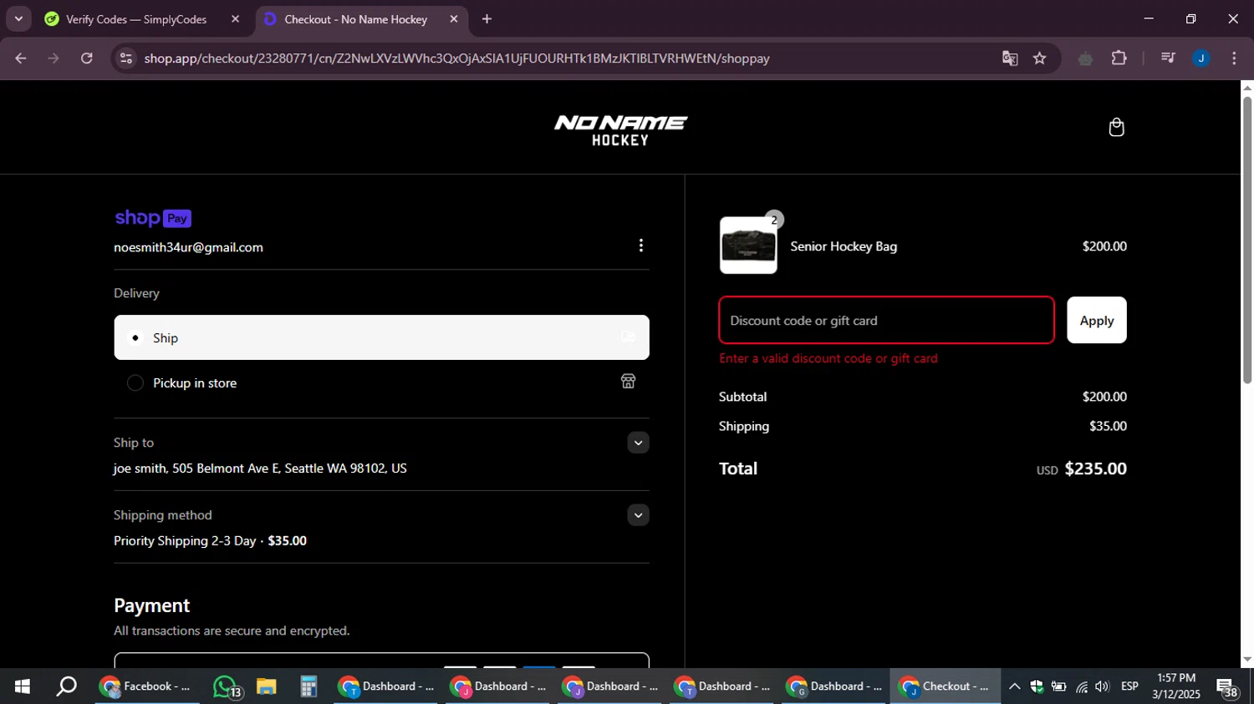Open the Google Translate icon in address bar
Screen dimensions: 1254x704
point(1010,58)
